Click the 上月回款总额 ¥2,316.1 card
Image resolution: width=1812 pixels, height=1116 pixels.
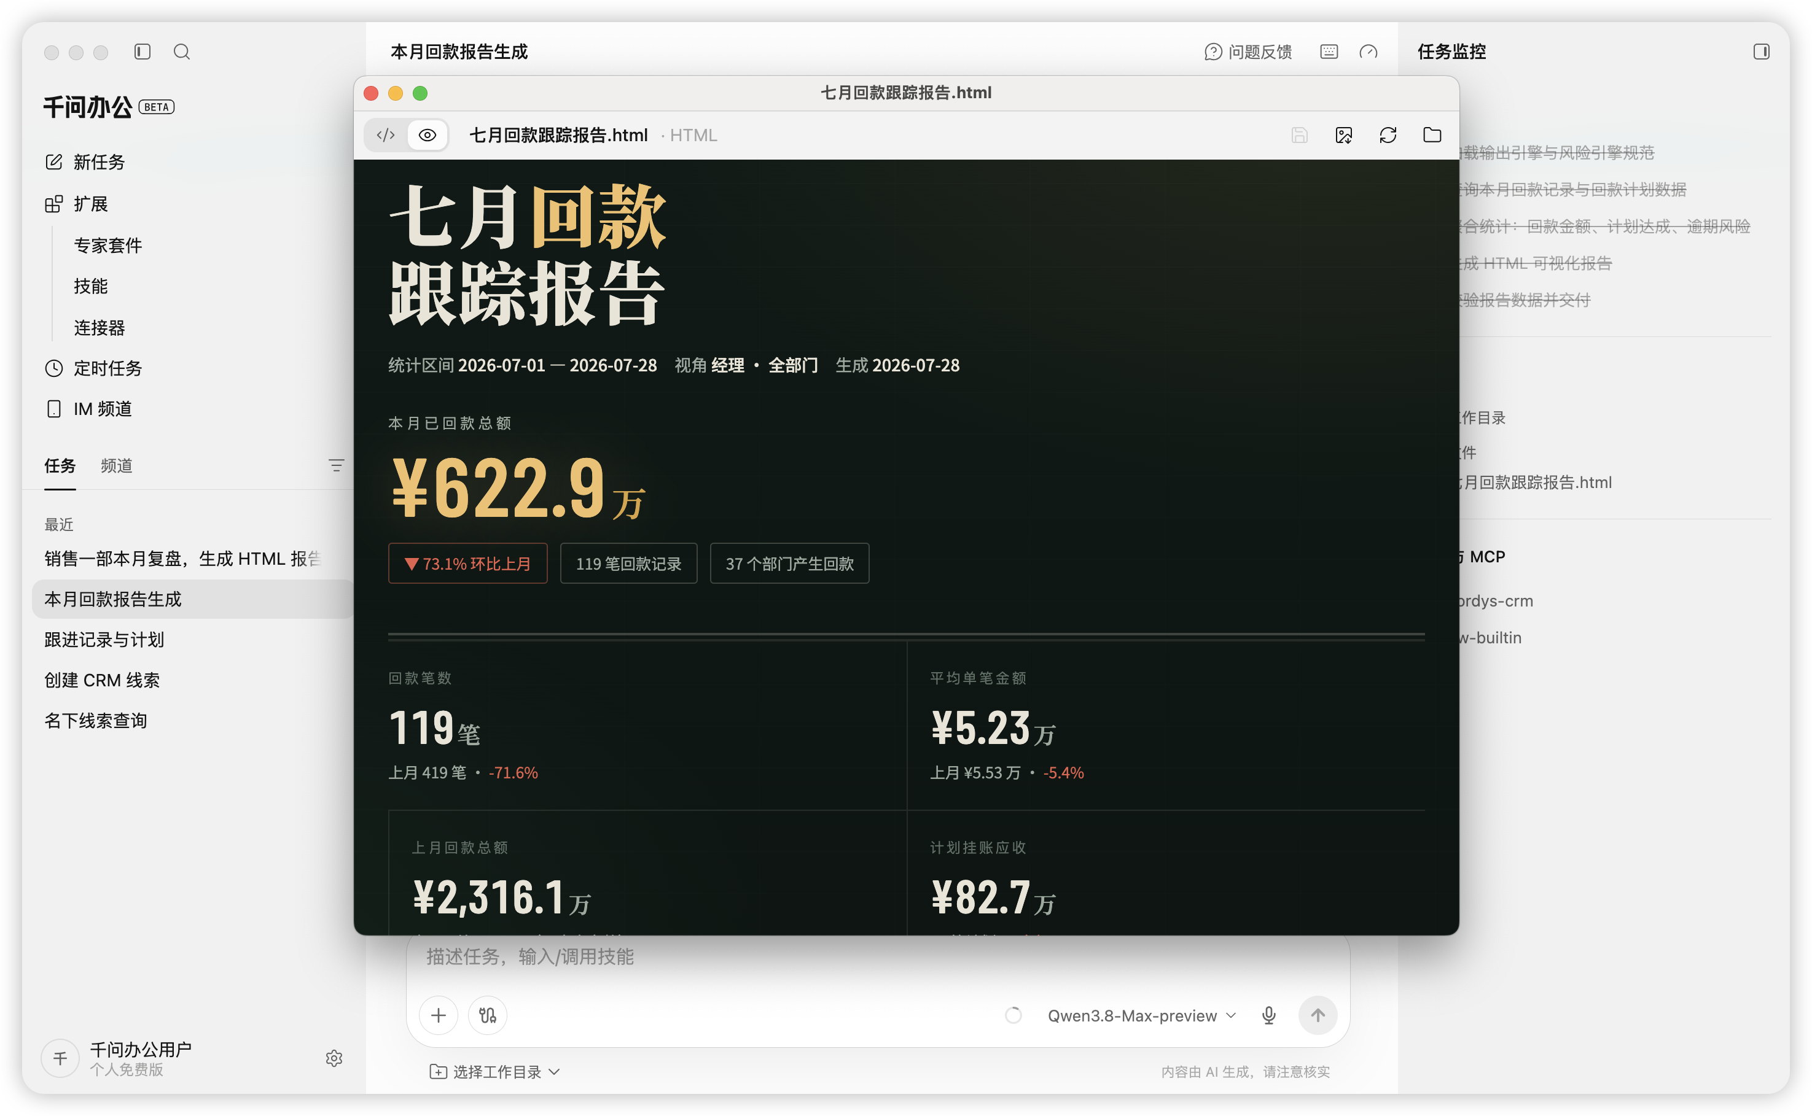(647, 873)
